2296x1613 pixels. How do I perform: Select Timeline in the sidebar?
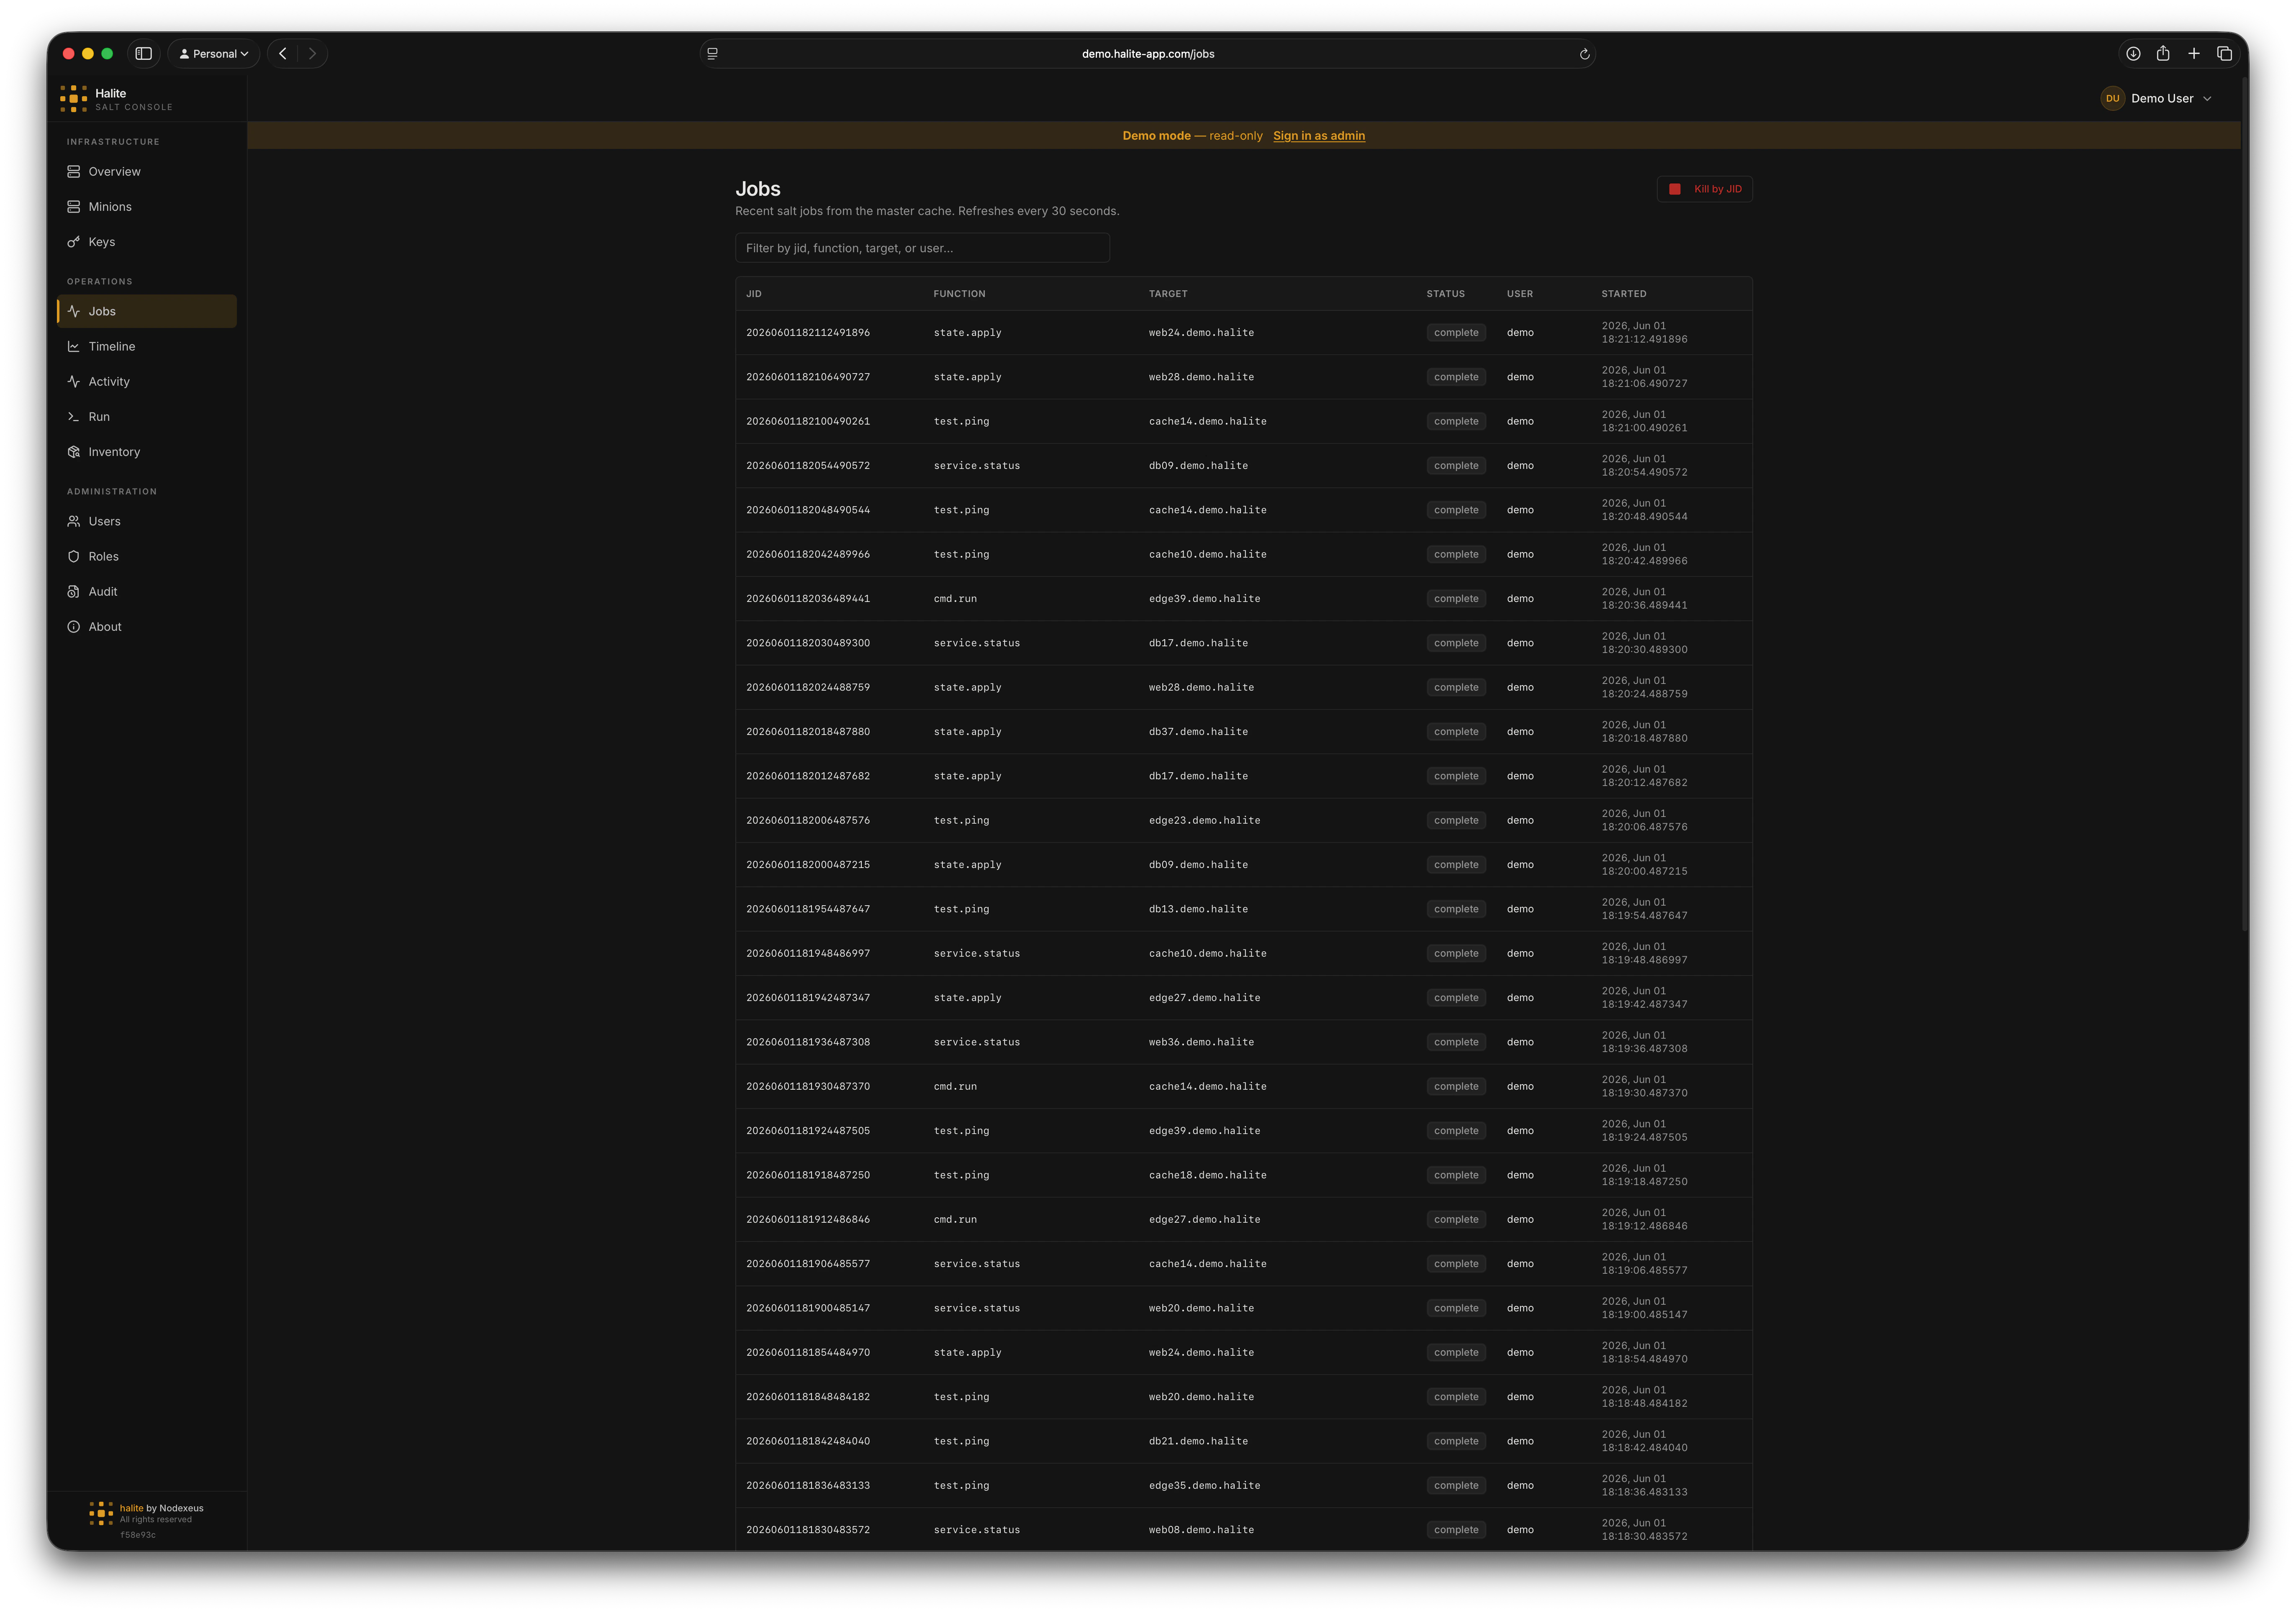(x=147, y=347)
